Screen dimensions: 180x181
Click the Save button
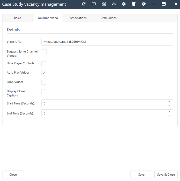(x=141, y=175)
